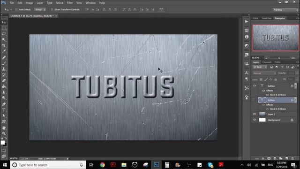Open the Opacity slider dropdown arrow
Viewport: 300px width, 169px height.
click(x=297, y=73)
